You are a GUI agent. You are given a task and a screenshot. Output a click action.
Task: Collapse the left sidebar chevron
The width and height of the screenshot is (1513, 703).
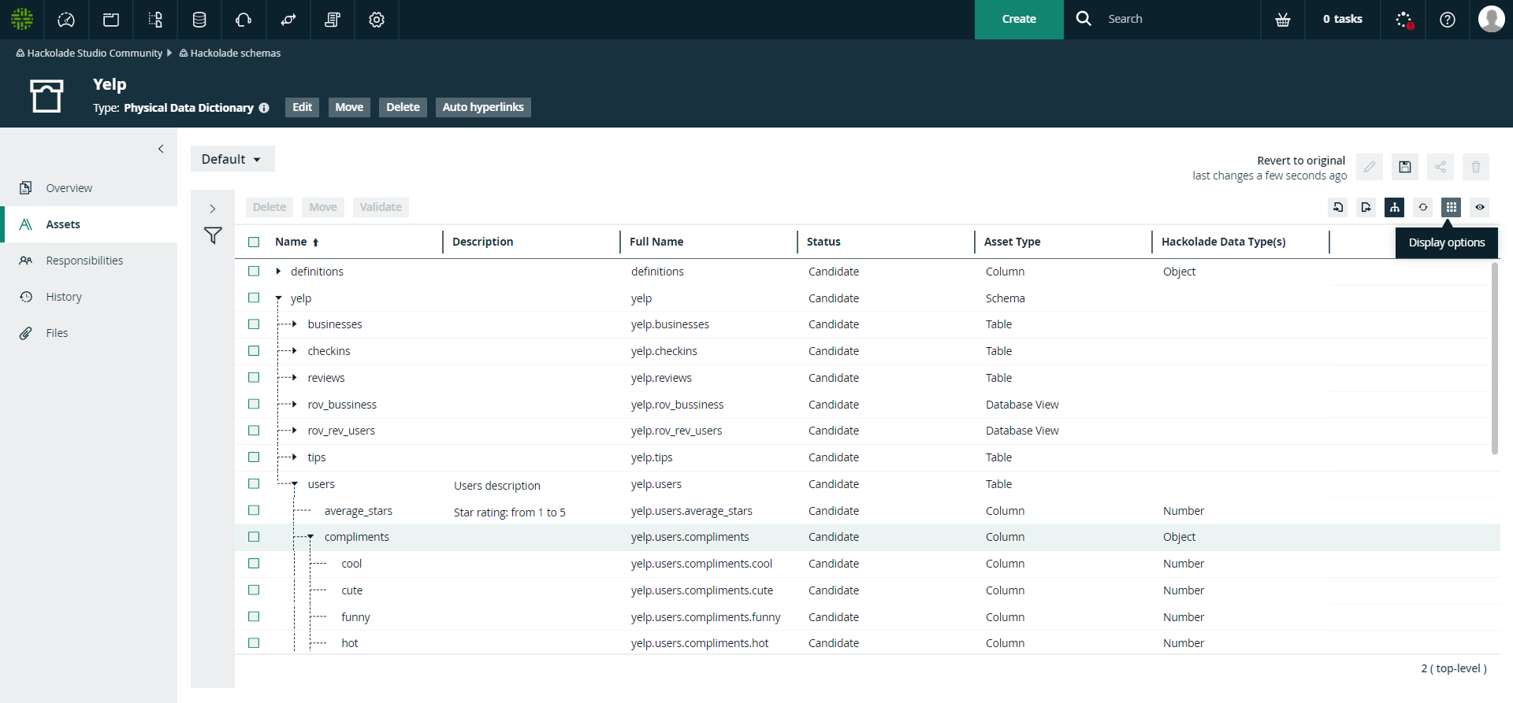[161, 149]
